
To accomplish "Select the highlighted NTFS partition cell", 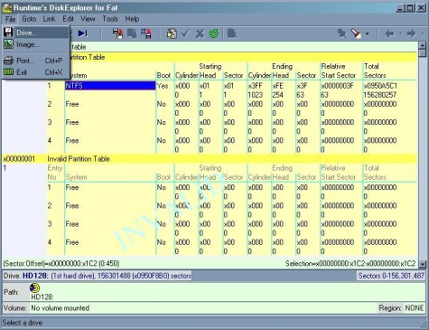I will tap(110, 86).
